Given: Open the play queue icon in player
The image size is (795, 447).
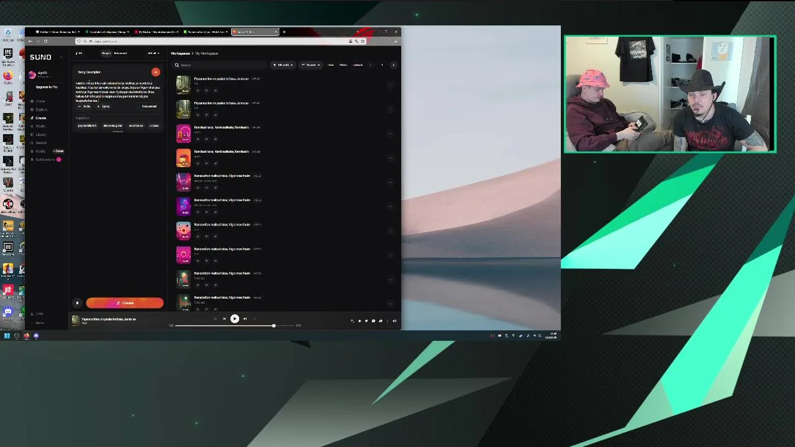Looking at the screenshot, I should pyautogui.click(x=352, y=321).
